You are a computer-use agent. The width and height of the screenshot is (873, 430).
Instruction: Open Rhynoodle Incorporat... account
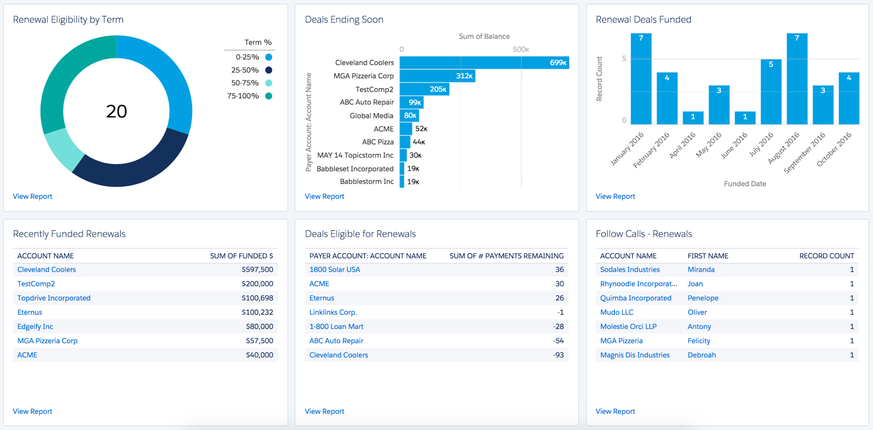pyautogui.click(x=639, y=284)
